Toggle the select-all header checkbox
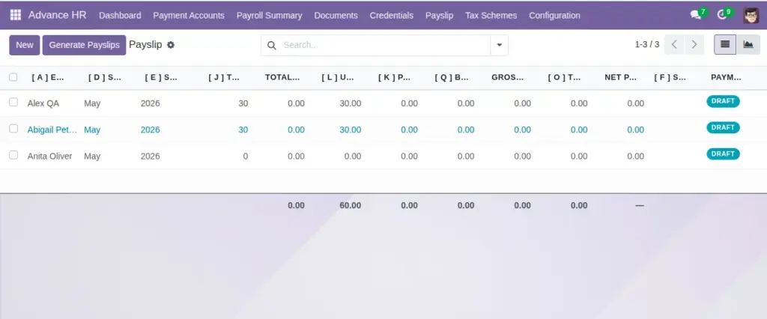Image resolution: width=767 pixels, height=319 pixels. pyautogui.click(x=13, y=77)
